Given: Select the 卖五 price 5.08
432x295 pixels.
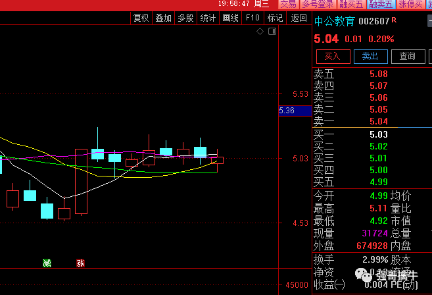Looking at the screenshot, I should coord(379,74).
